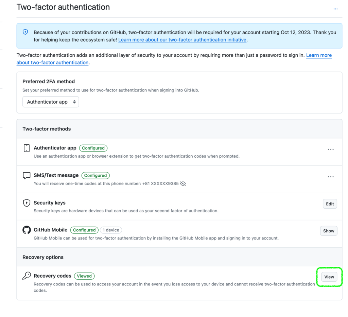Click the 'Recovery options' section header
The image size is (348, 317).
[x=43, y=257]
